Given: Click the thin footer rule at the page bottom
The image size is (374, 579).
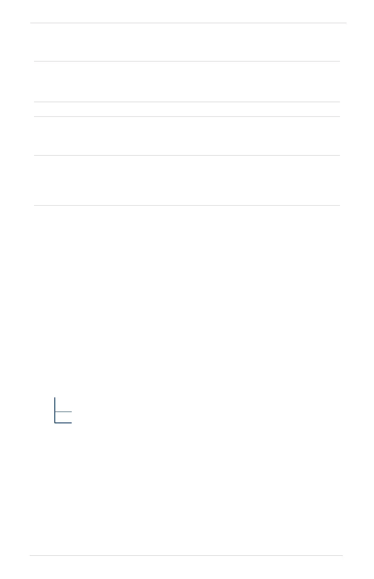Looking at the screenshot, I should pos(186,555).
